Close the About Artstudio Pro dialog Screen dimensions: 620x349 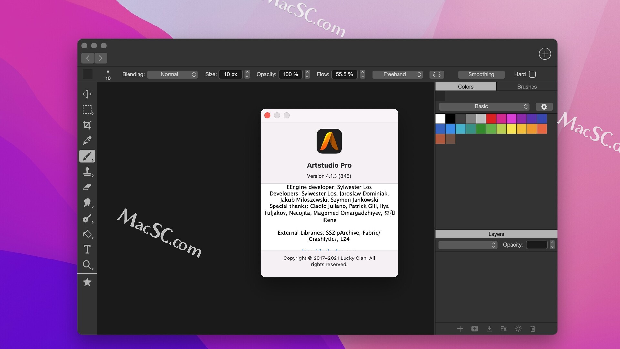pyautogui.click(x=267, y=115)
